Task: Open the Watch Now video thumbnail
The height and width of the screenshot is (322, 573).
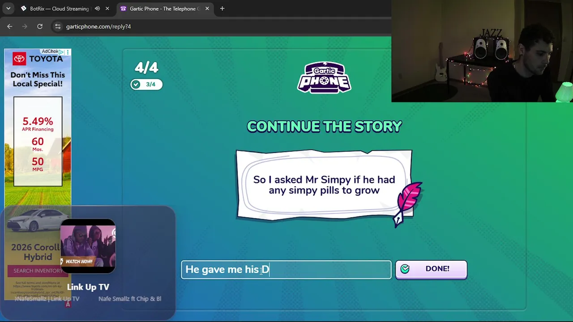Action: pyautogui.click(x=88, y=245)
